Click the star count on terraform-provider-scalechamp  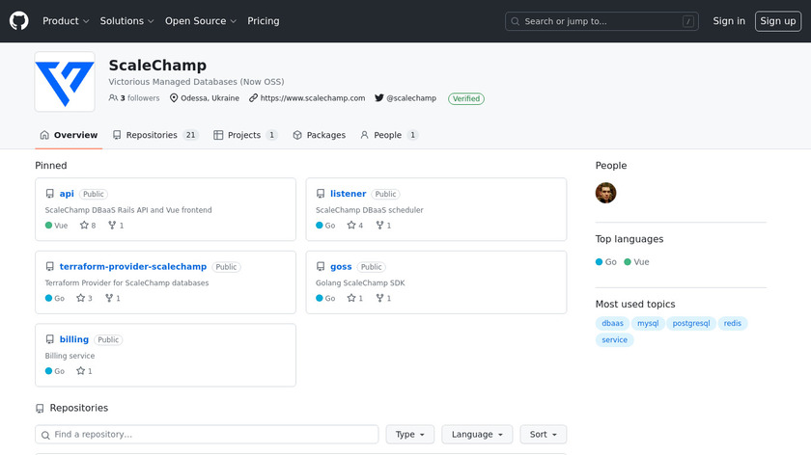pyautogui.click(x=90, y=299)
